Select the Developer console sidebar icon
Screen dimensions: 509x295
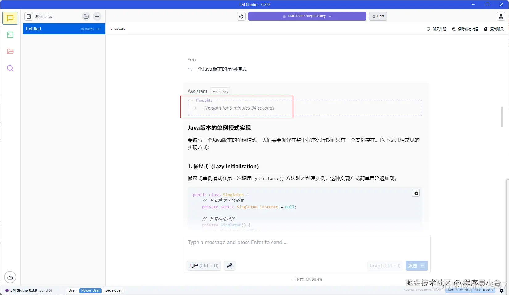tap(10, 35)
